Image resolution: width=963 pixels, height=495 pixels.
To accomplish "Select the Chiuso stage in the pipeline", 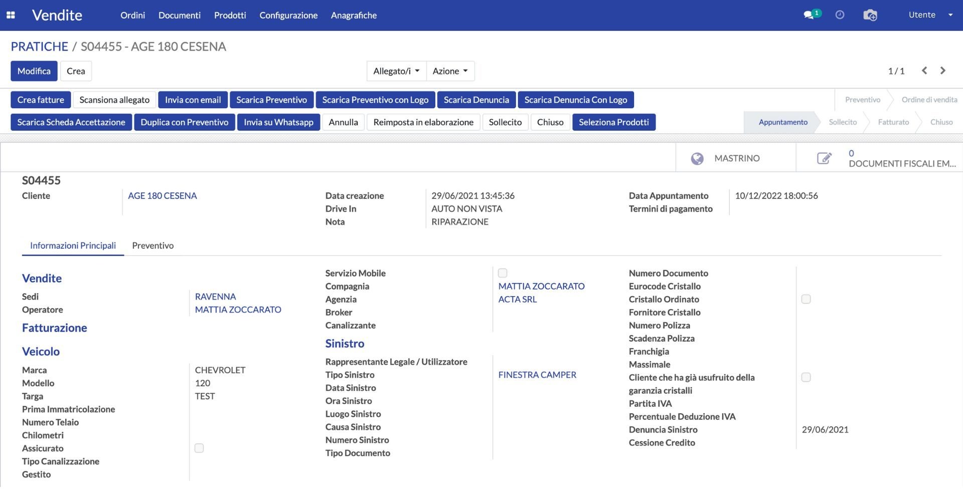I will pyautogui.click(x=941, y=122).
